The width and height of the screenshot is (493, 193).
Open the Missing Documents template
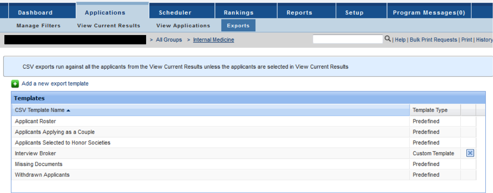[x=38, y=164]
